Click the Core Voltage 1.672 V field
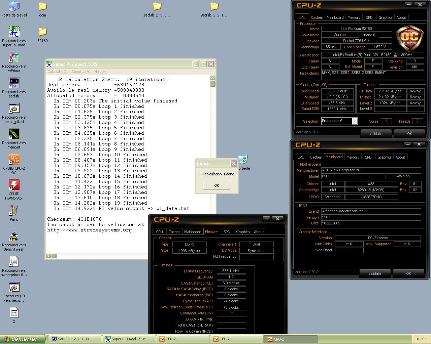Screen dimensions: 431x344 pos(379,47)
